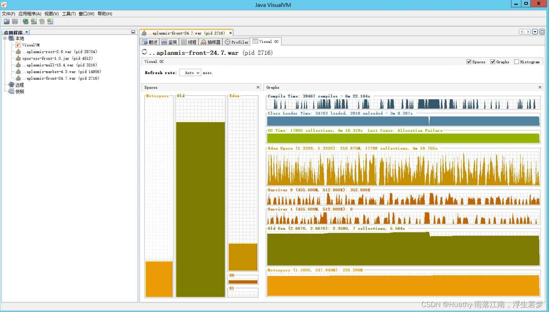Click the last toolbar icon with plus
Viewport: 549px width, 312px height.
[50, 21]
